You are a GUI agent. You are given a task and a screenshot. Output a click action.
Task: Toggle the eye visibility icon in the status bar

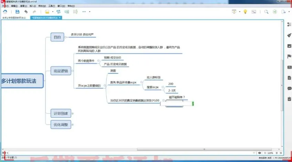point(259,152)
